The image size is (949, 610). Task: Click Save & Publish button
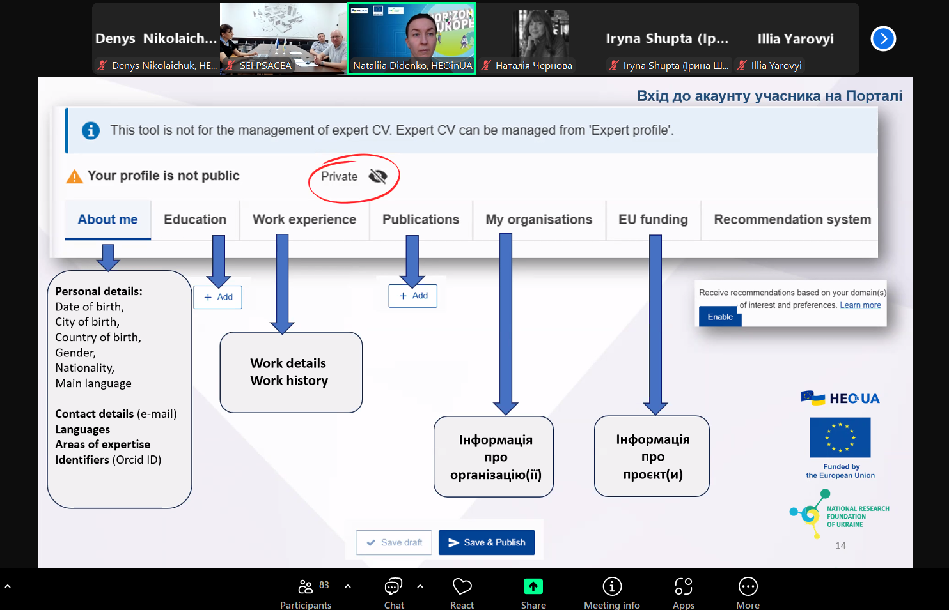(x=487, y=542)
